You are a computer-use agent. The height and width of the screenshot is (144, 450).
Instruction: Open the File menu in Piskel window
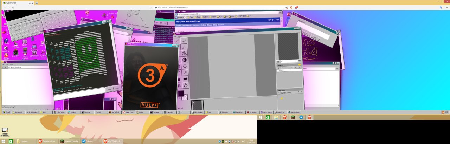click(x=175, y=36)
